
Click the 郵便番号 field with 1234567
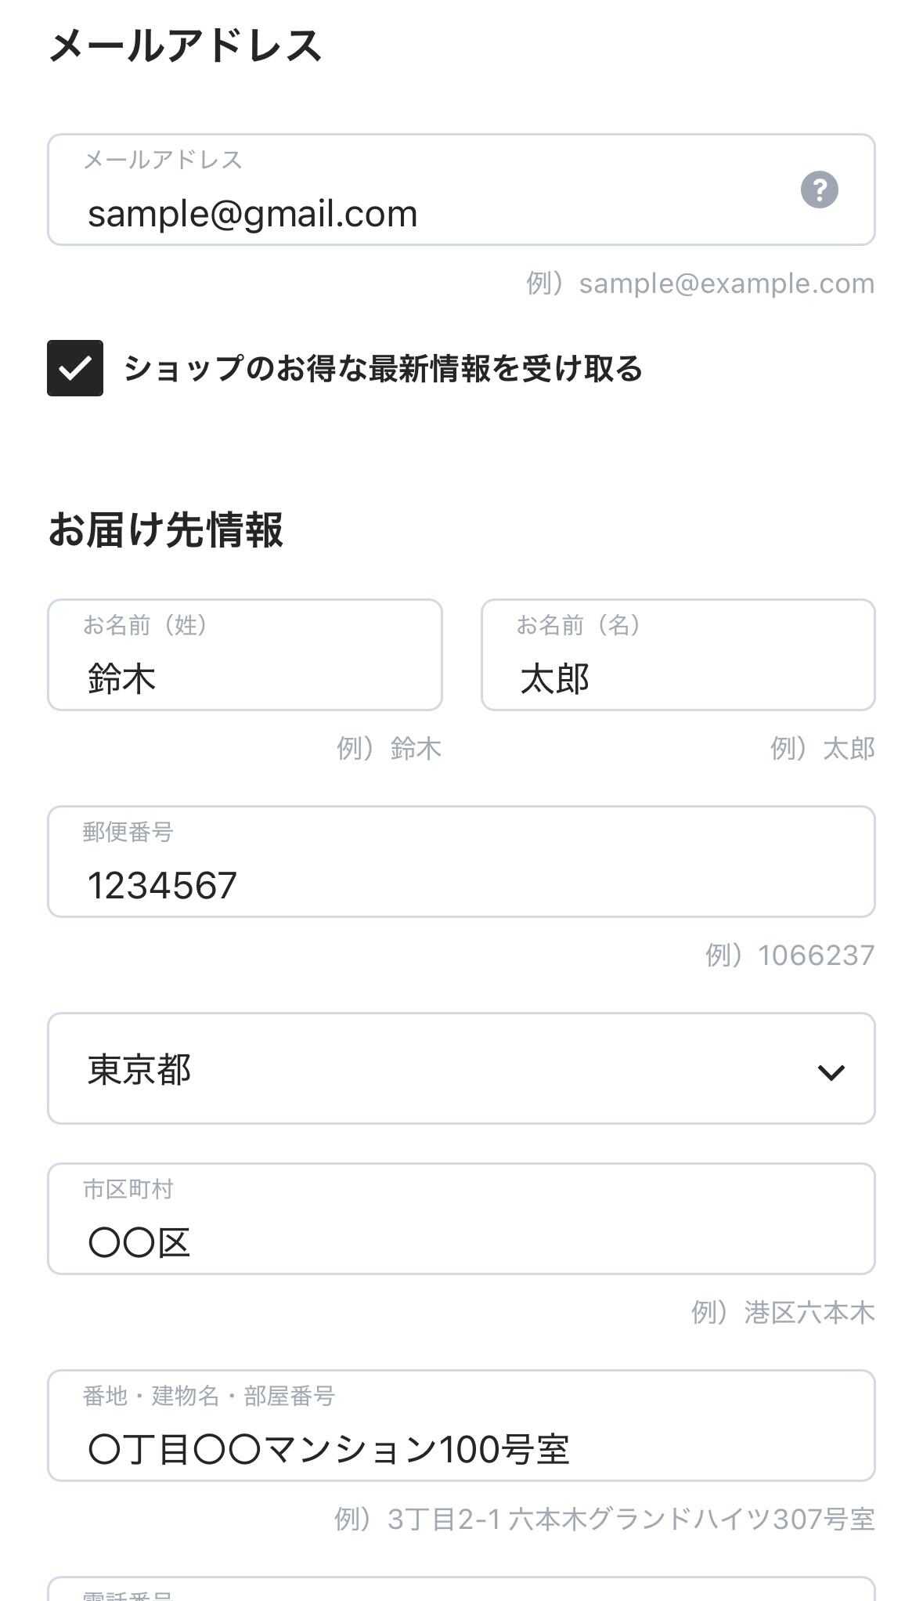pyautogui.click(x=461, y=862)
